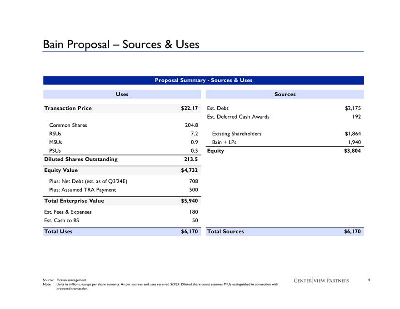Click the Centerview Partners logo
The image size is (400, 309).
[320, 280]
